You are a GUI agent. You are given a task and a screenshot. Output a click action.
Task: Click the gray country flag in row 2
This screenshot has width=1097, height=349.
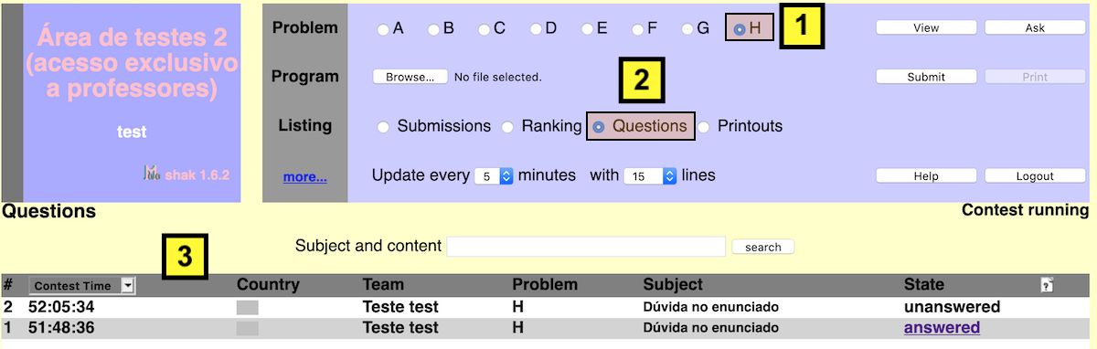click(248, 307)
